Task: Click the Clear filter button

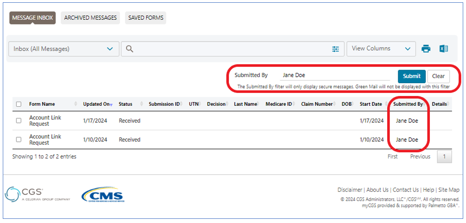Action: [x=438, y=76]
